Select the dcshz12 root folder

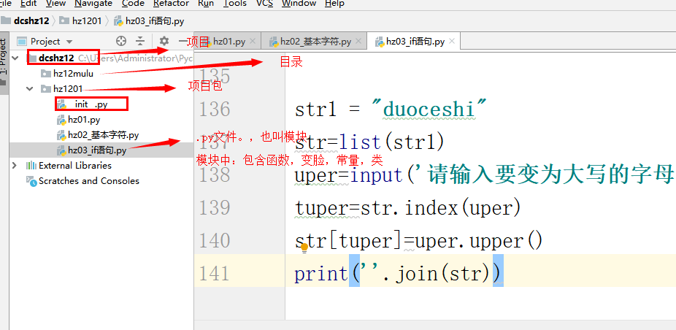pyautogui.click(x=56, y=58)
